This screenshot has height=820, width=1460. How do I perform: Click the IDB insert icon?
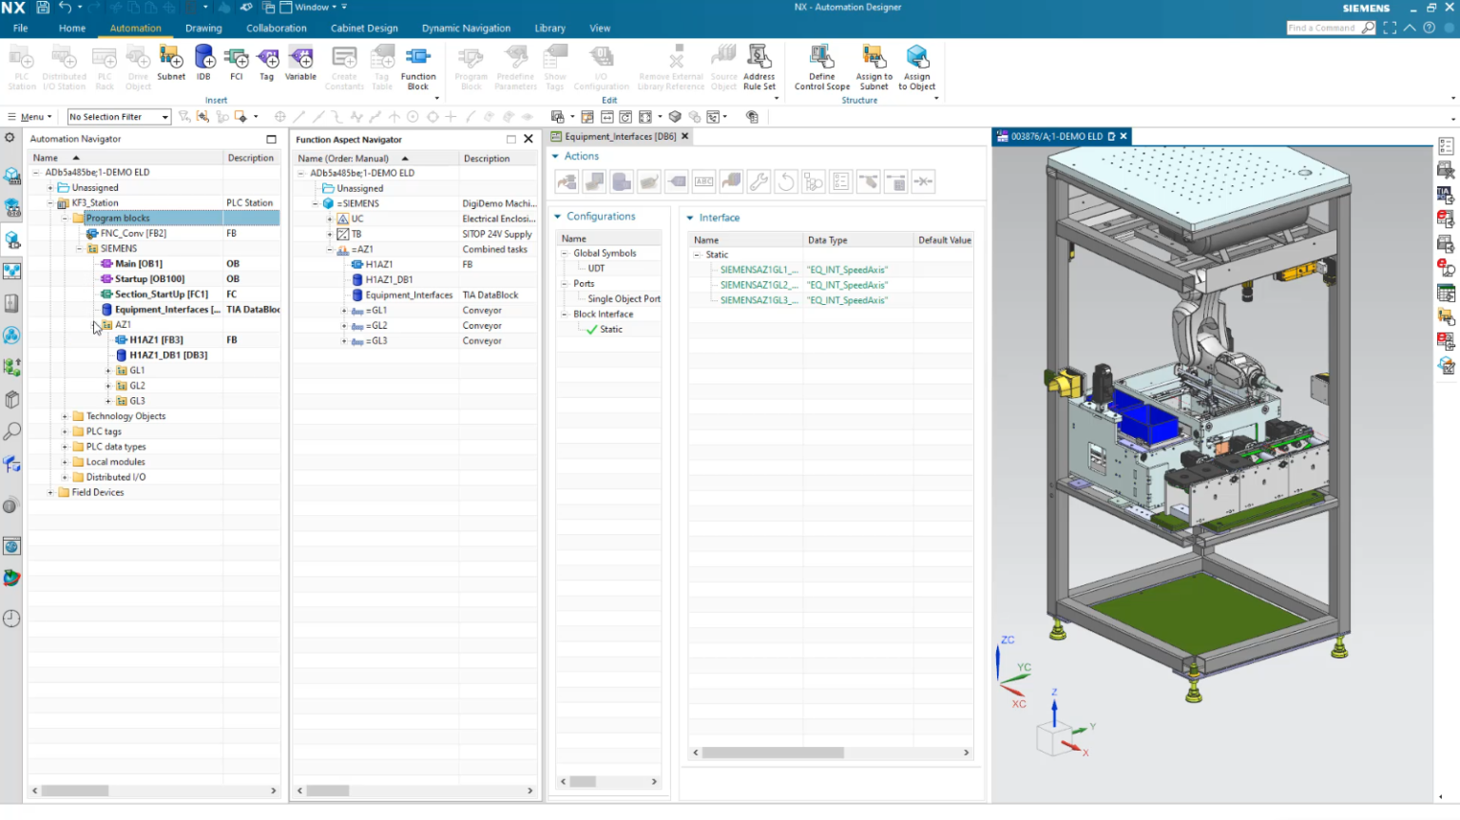click(202, 65)
